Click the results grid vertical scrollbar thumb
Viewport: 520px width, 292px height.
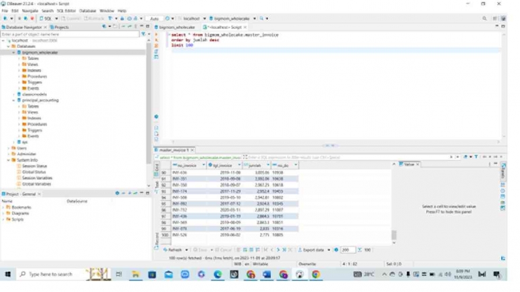pos(394,235)
